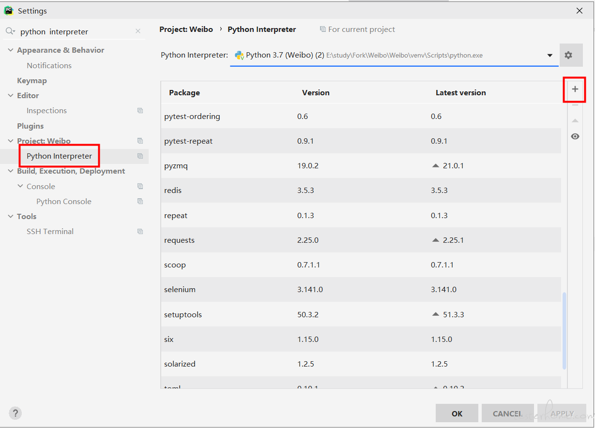595x428 pixels.
Task: Click version cell 2.25.0
Action: pyautogui.click(x=308, y=240)
